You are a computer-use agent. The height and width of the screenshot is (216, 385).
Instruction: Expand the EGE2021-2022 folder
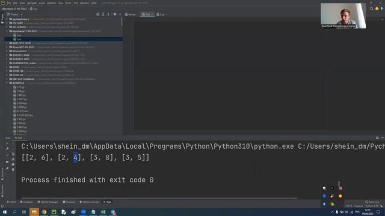click(x=7, y=55)
